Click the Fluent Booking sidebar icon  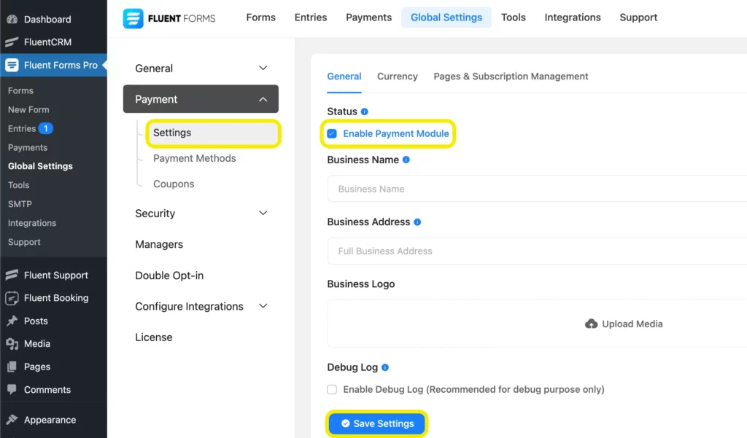click(12, 298)
